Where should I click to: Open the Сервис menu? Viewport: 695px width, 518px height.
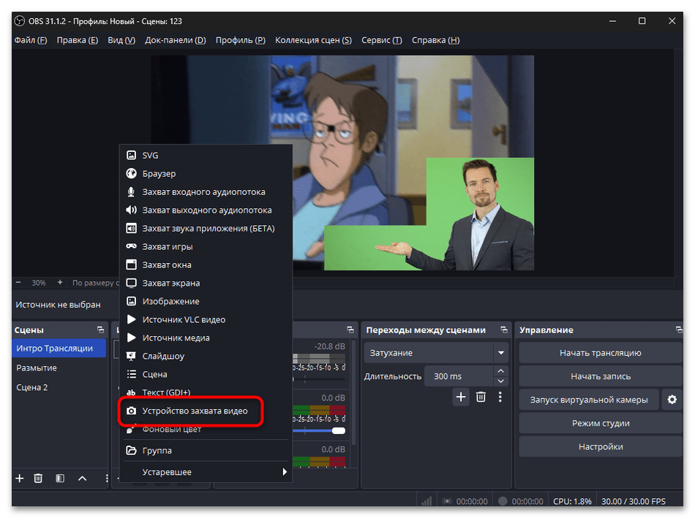click(x=382, y=40)
